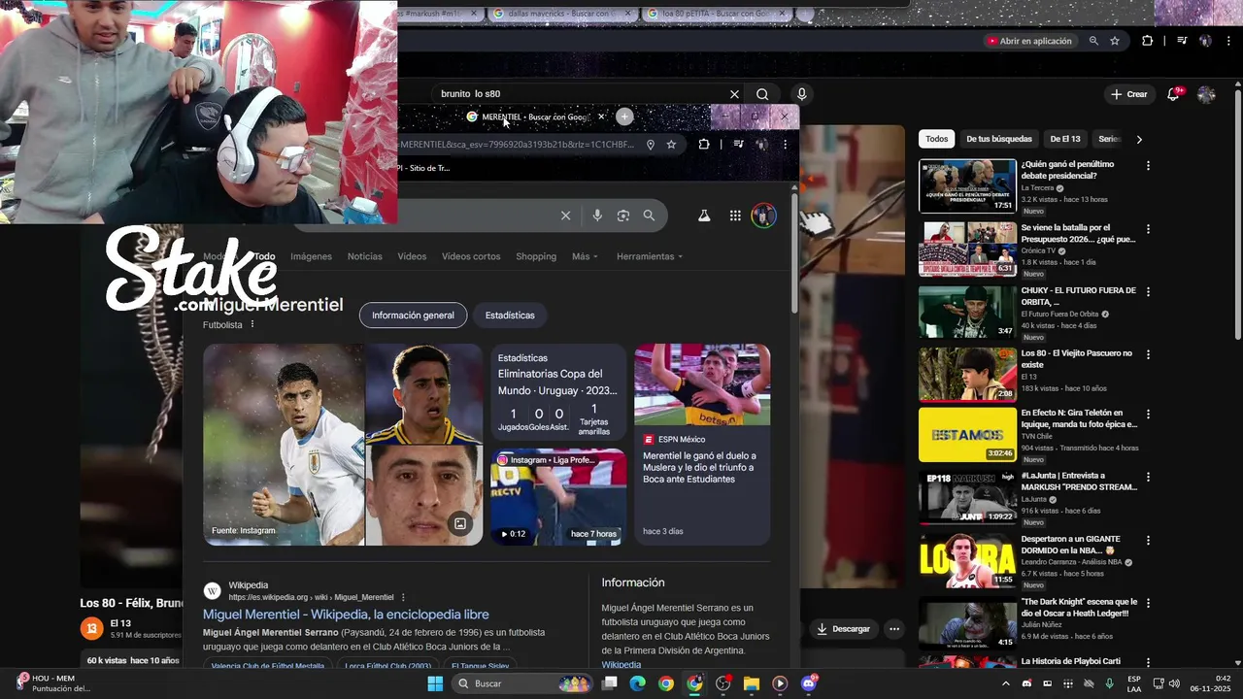Open menu for penúltimo debate presidencial video
This screenshot has height=699, width=1243.
[x=1148, y=166]
